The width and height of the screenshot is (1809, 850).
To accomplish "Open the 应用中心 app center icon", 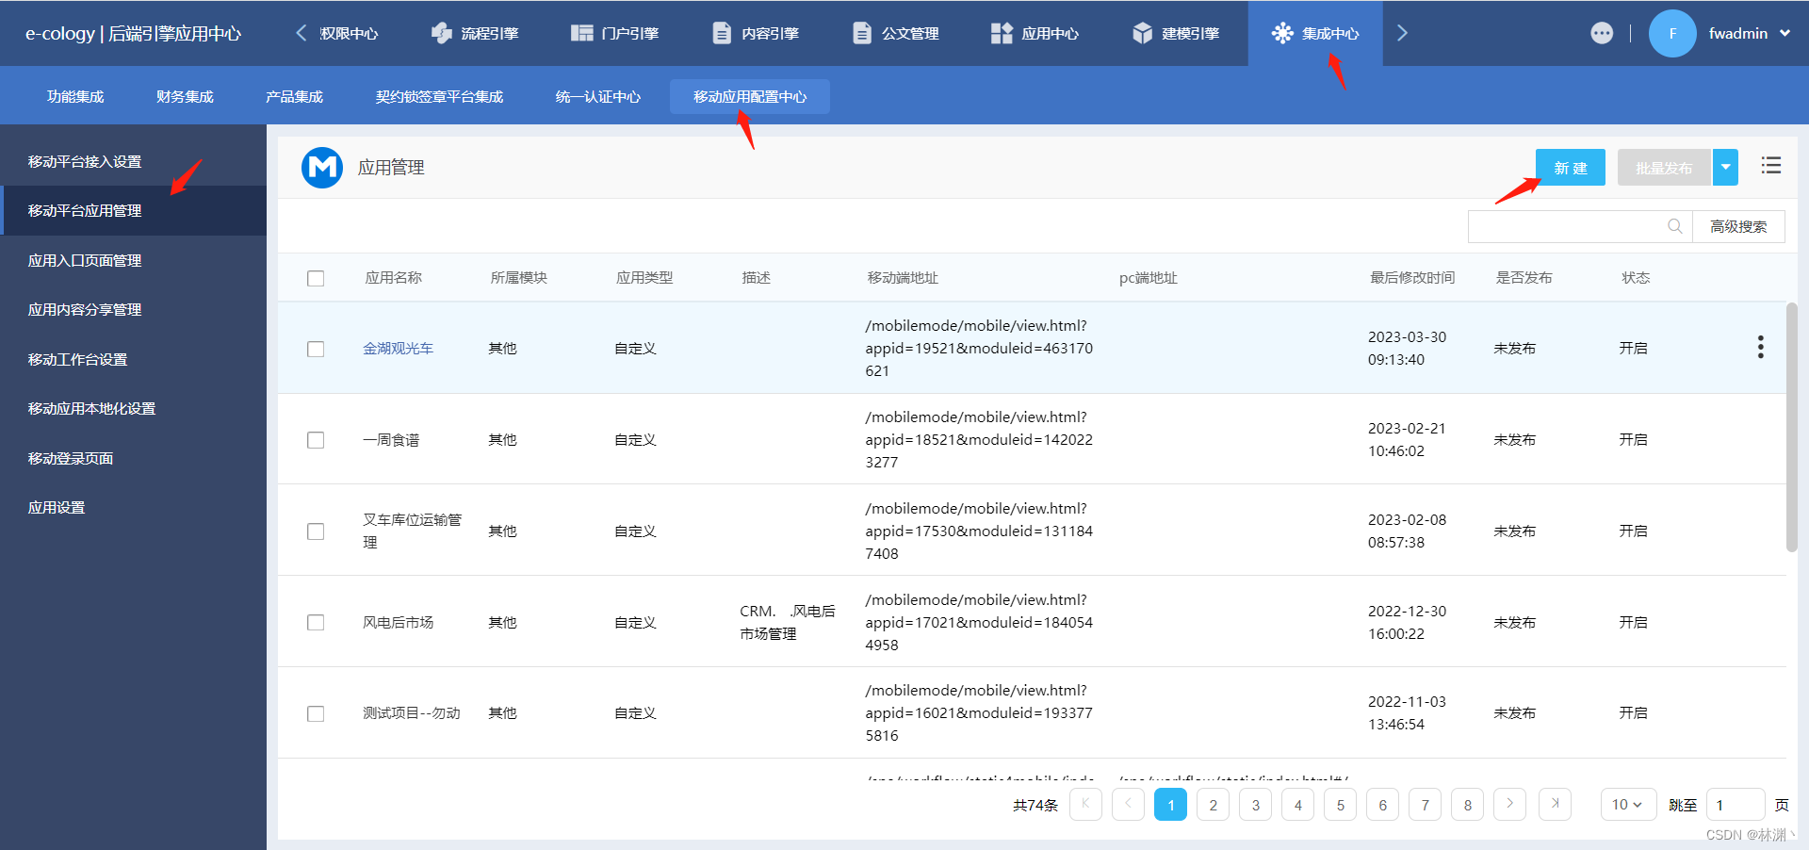I will point(1002,33).
